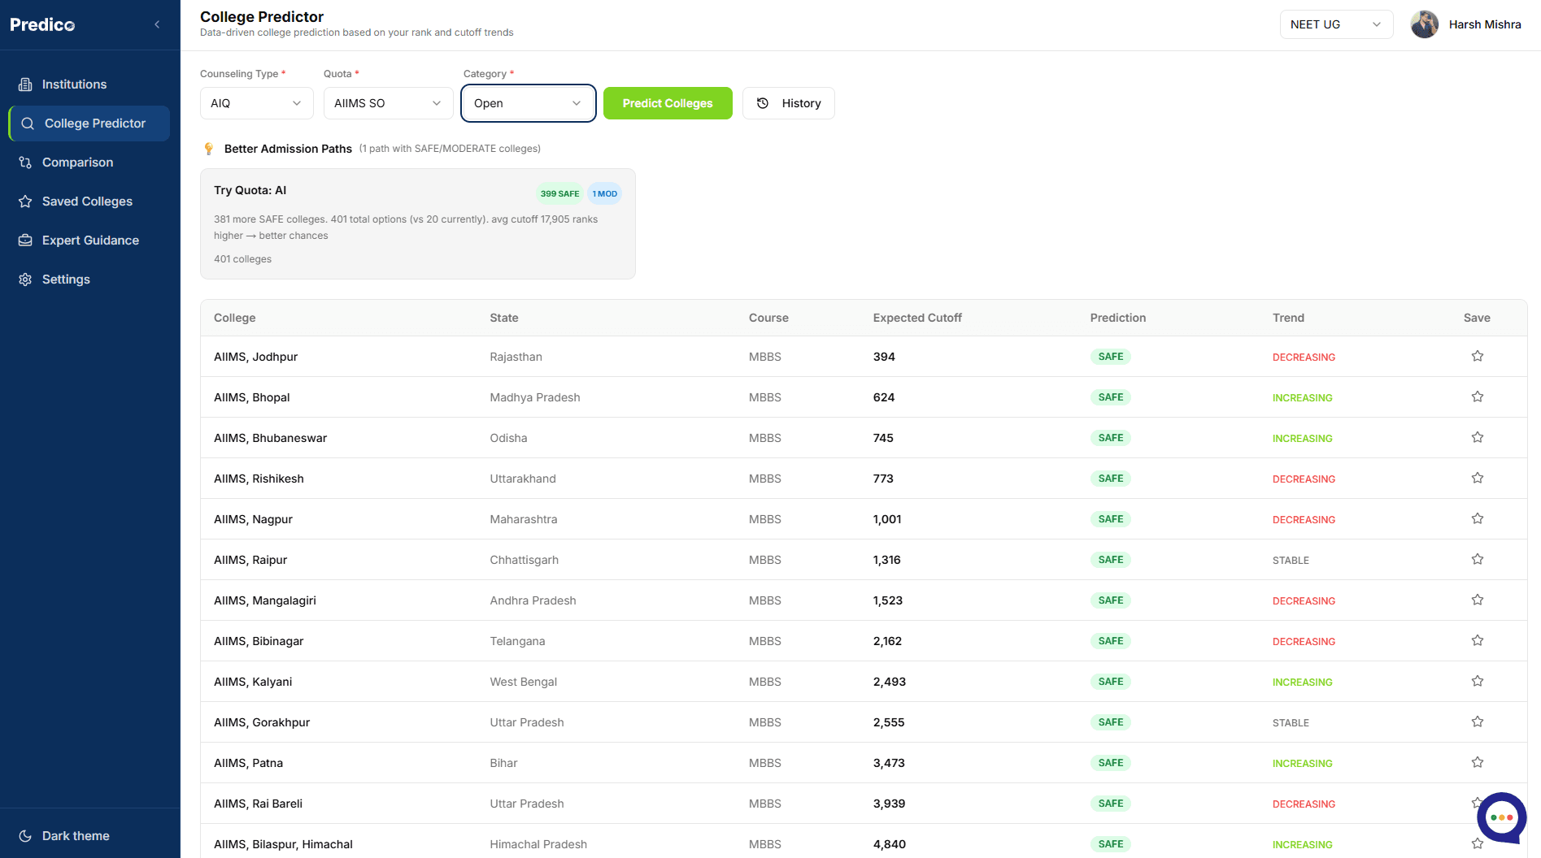Click Telangana state cell
Screen dimensions: 1541x858
tap(517, 641)
